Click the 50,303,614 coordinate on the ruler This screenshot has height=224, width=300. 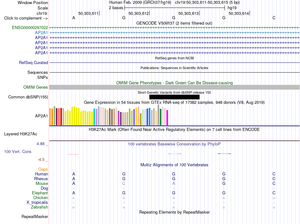tap(239, 13)
